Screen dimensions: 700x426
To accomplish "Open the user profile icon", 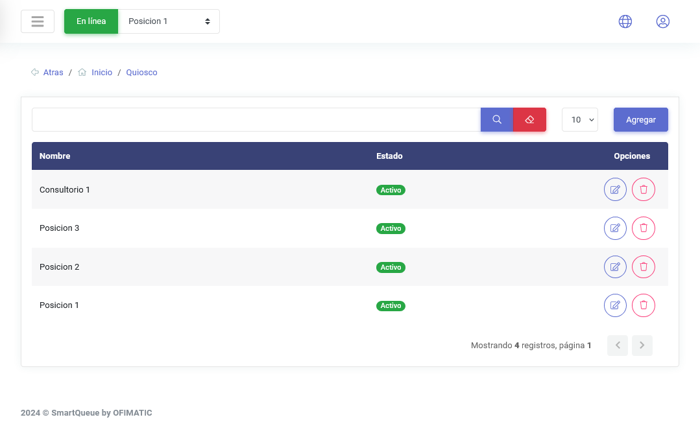I will 662,21.
